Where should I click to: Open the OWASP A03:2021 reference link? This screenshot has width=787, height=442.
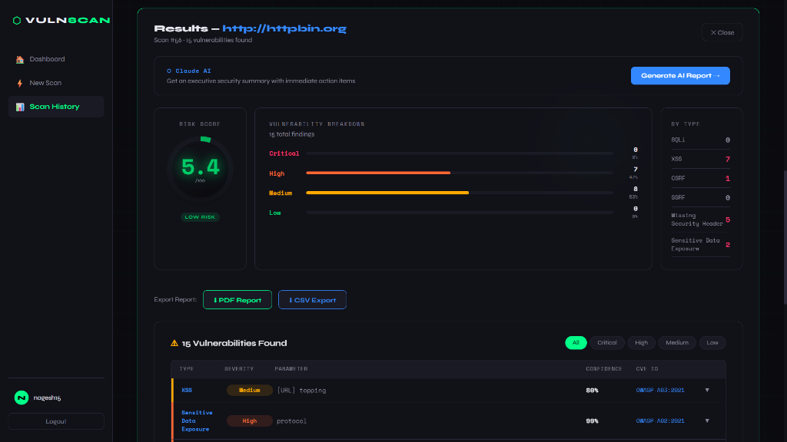tap(660, 391)
